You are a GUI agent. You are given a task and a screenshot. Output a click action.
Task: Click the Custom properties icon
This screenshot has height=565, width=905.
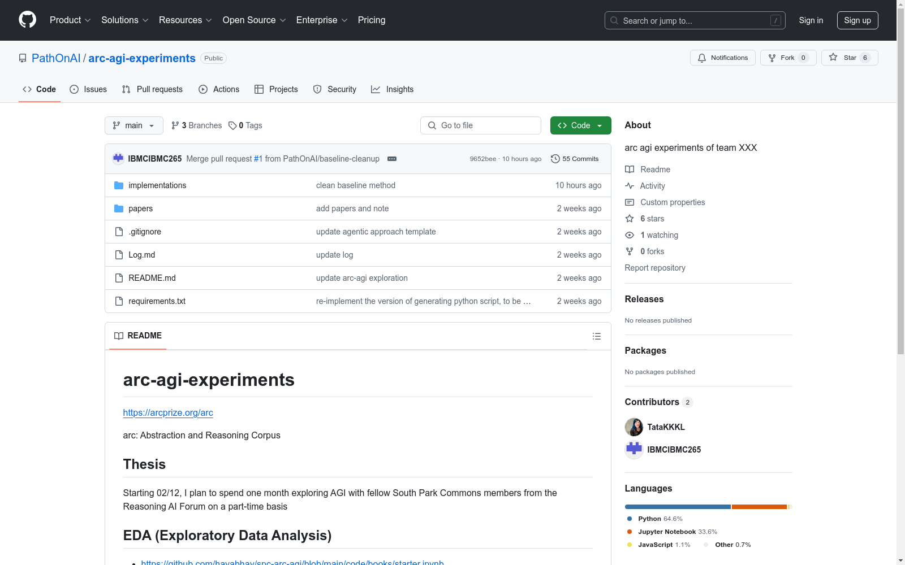pyautogui.click(x=630, y=202)
